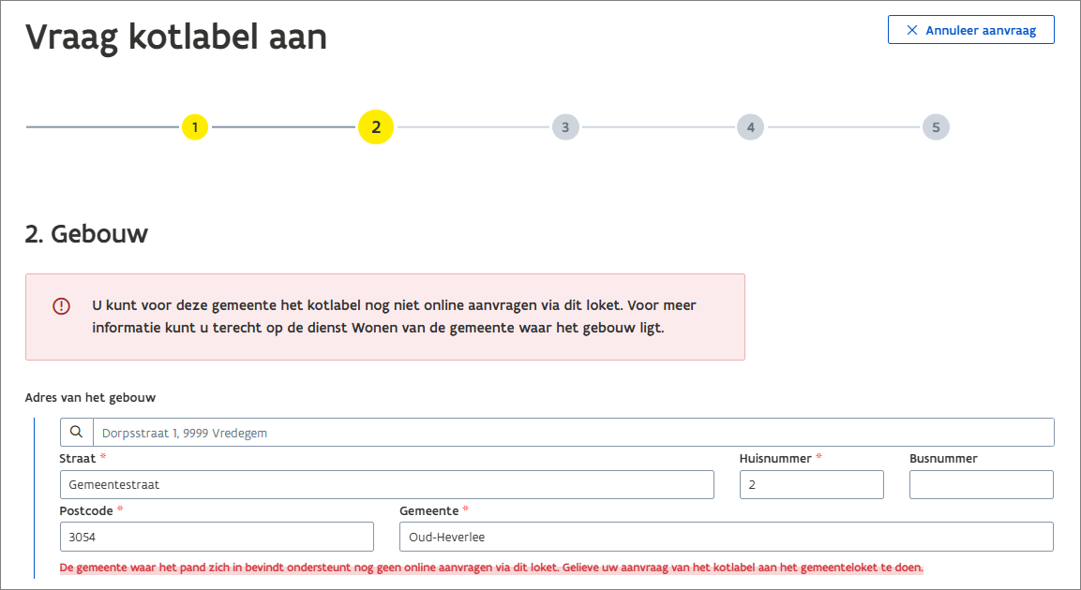This screenshot has width=1081, height=590.
Task: Select the Huisnummer input field
Action: click(811, 484)
